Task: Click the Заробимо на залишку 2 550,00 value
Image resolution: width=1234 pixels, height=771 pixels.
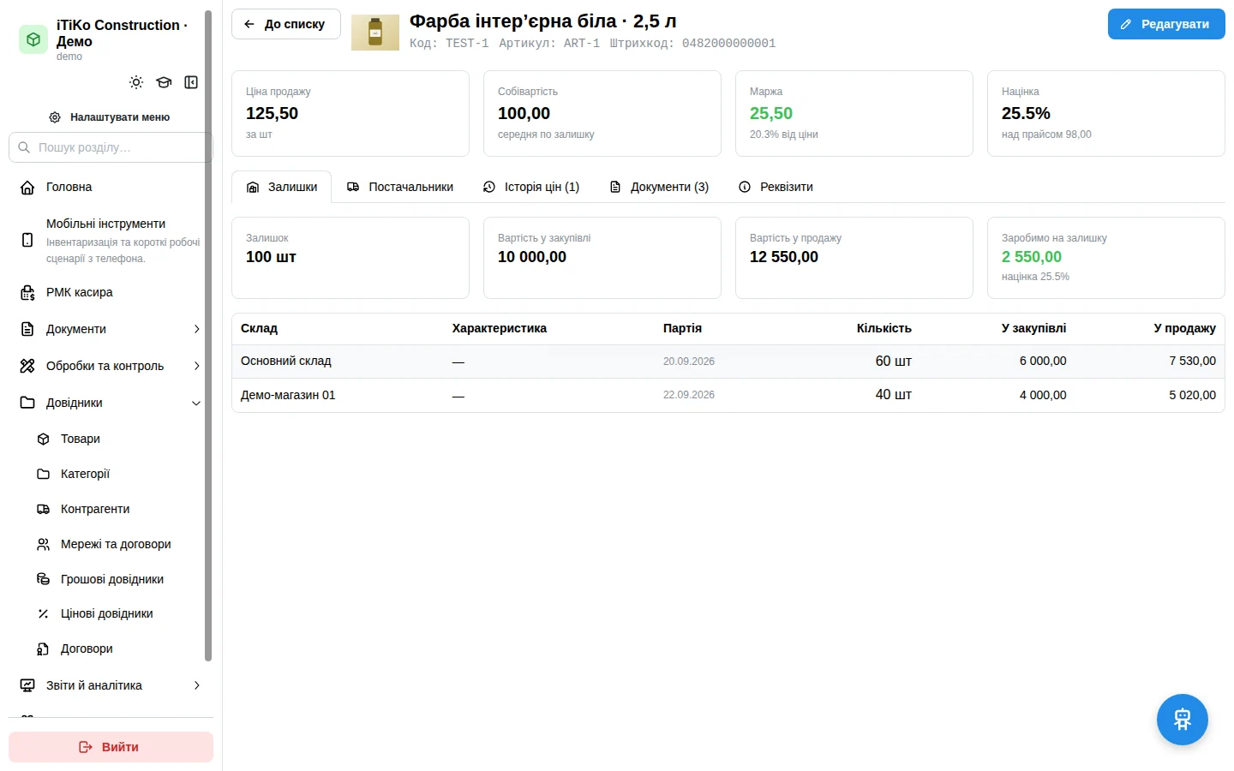Action: point(1032,257)
